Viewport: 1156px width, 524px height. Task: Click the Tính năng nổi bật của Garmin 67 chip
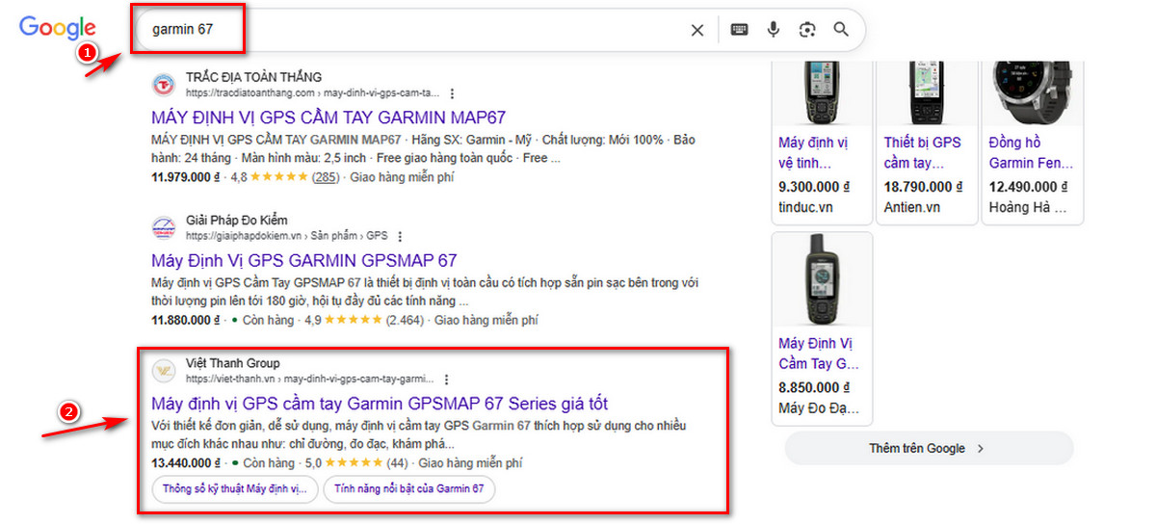tap(409, 489)
